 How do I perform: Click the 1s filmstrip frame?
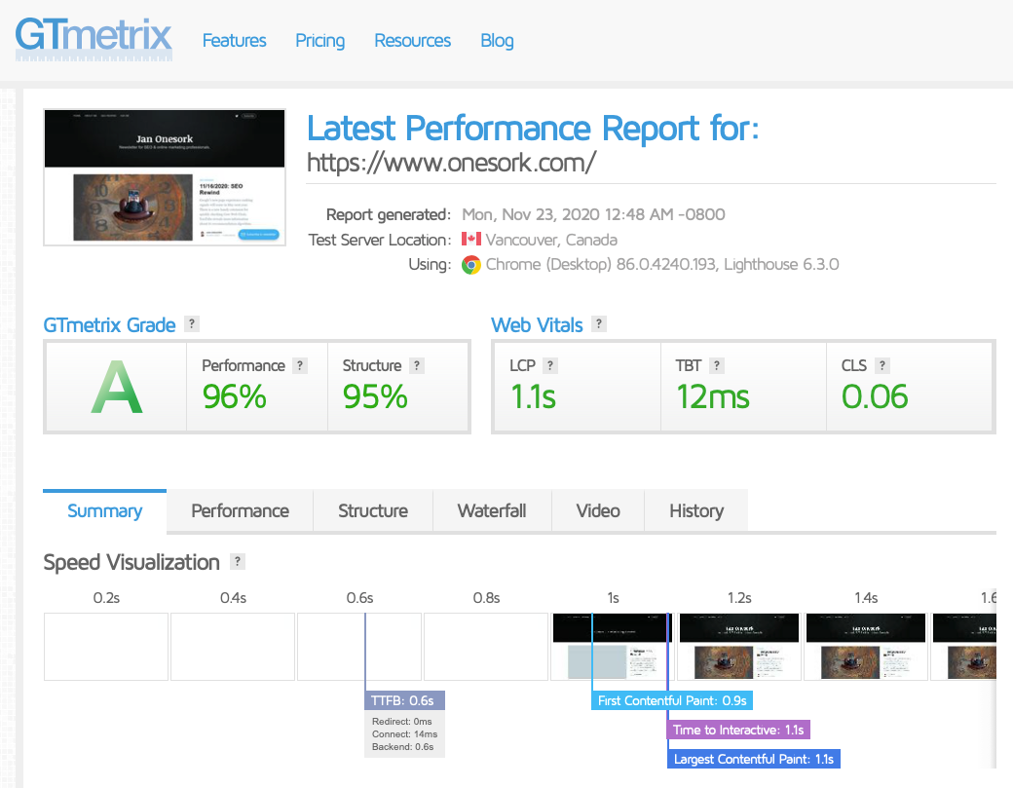613,647
